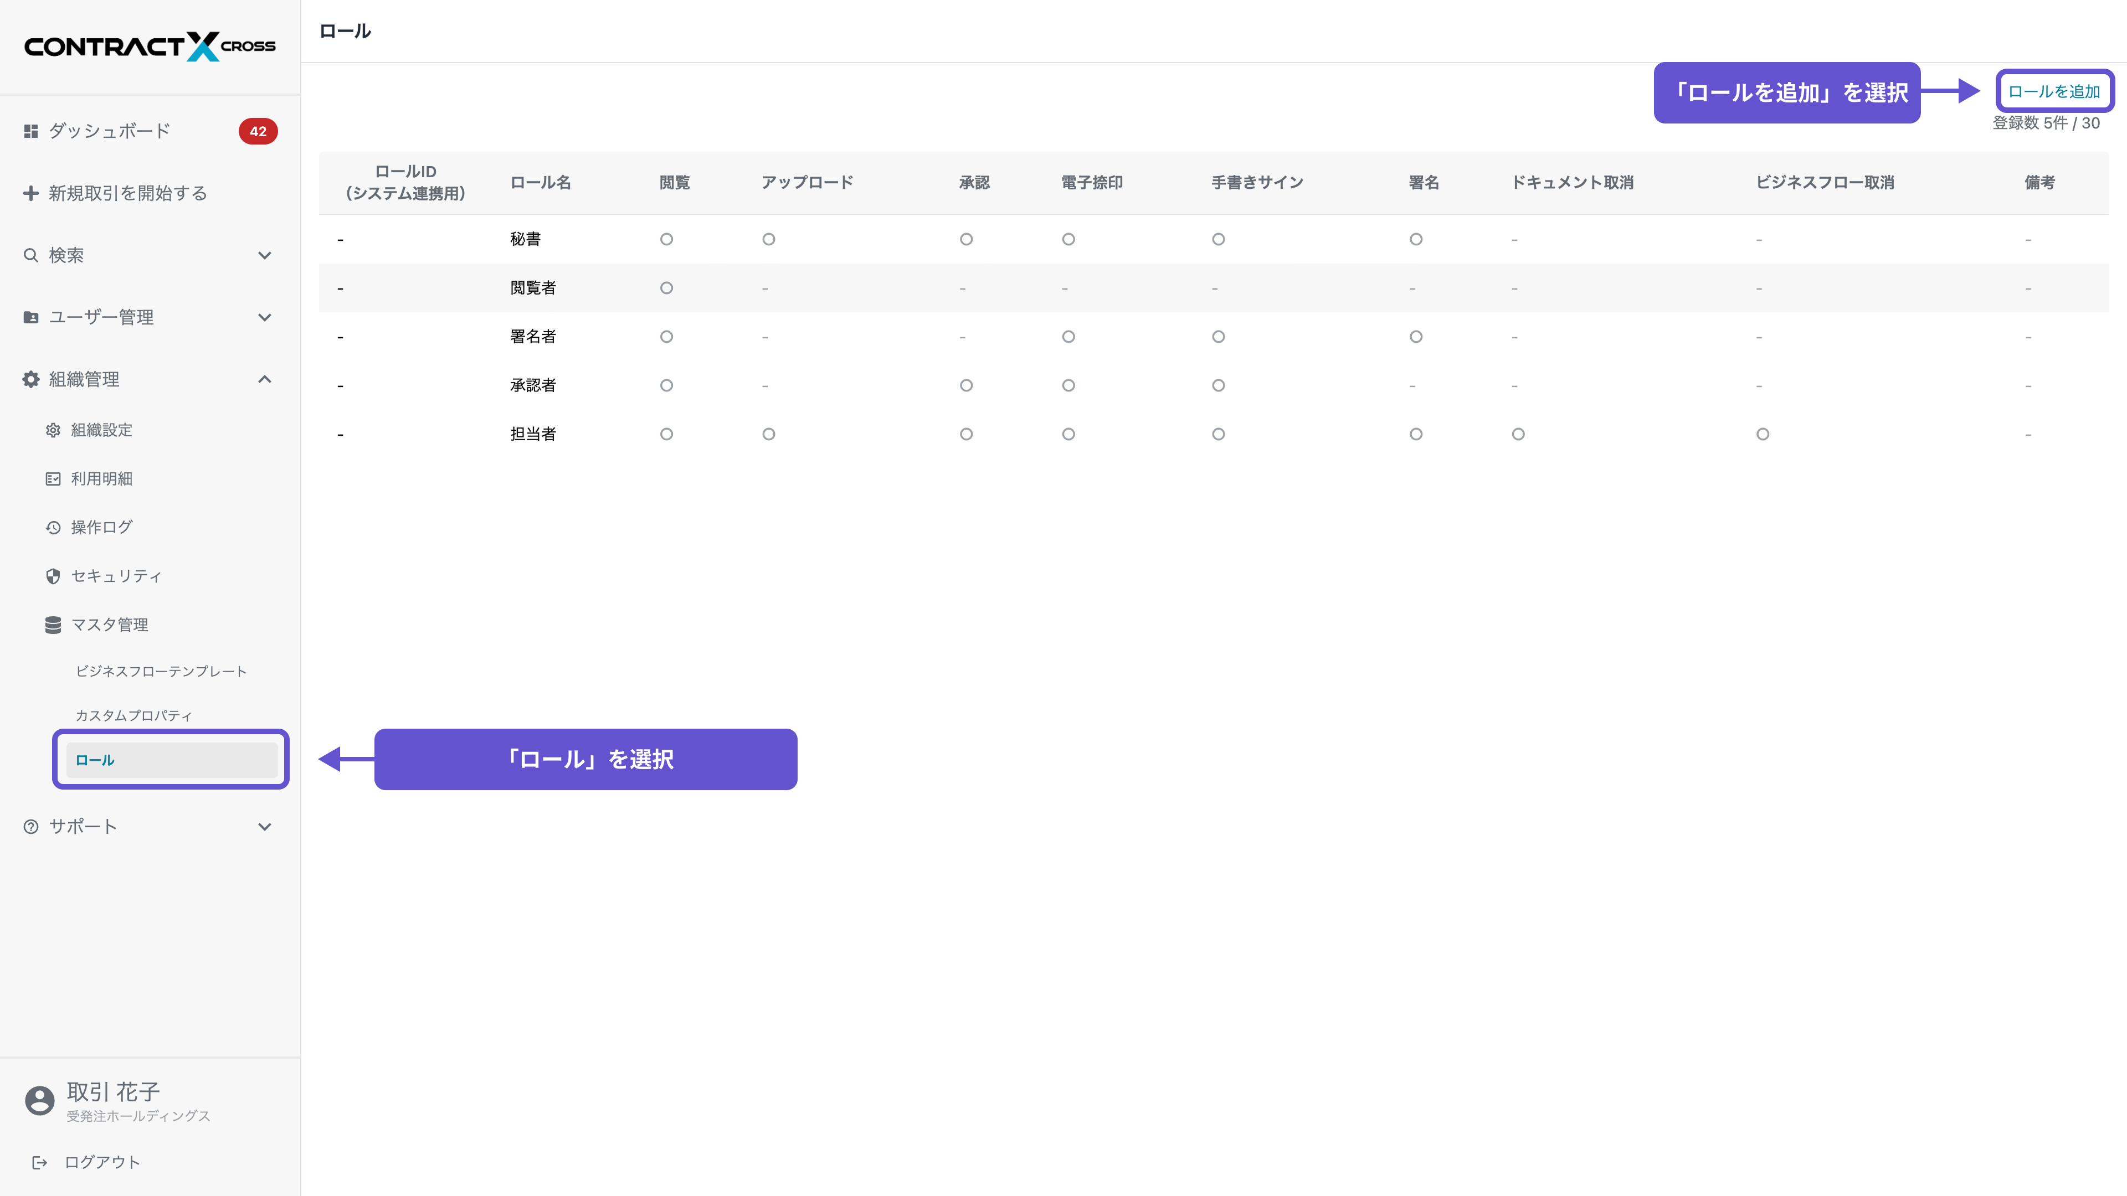This screenshot has height=1196, width=2127.
Task: Click the logout arrow icon
Action: point(40,1162)
